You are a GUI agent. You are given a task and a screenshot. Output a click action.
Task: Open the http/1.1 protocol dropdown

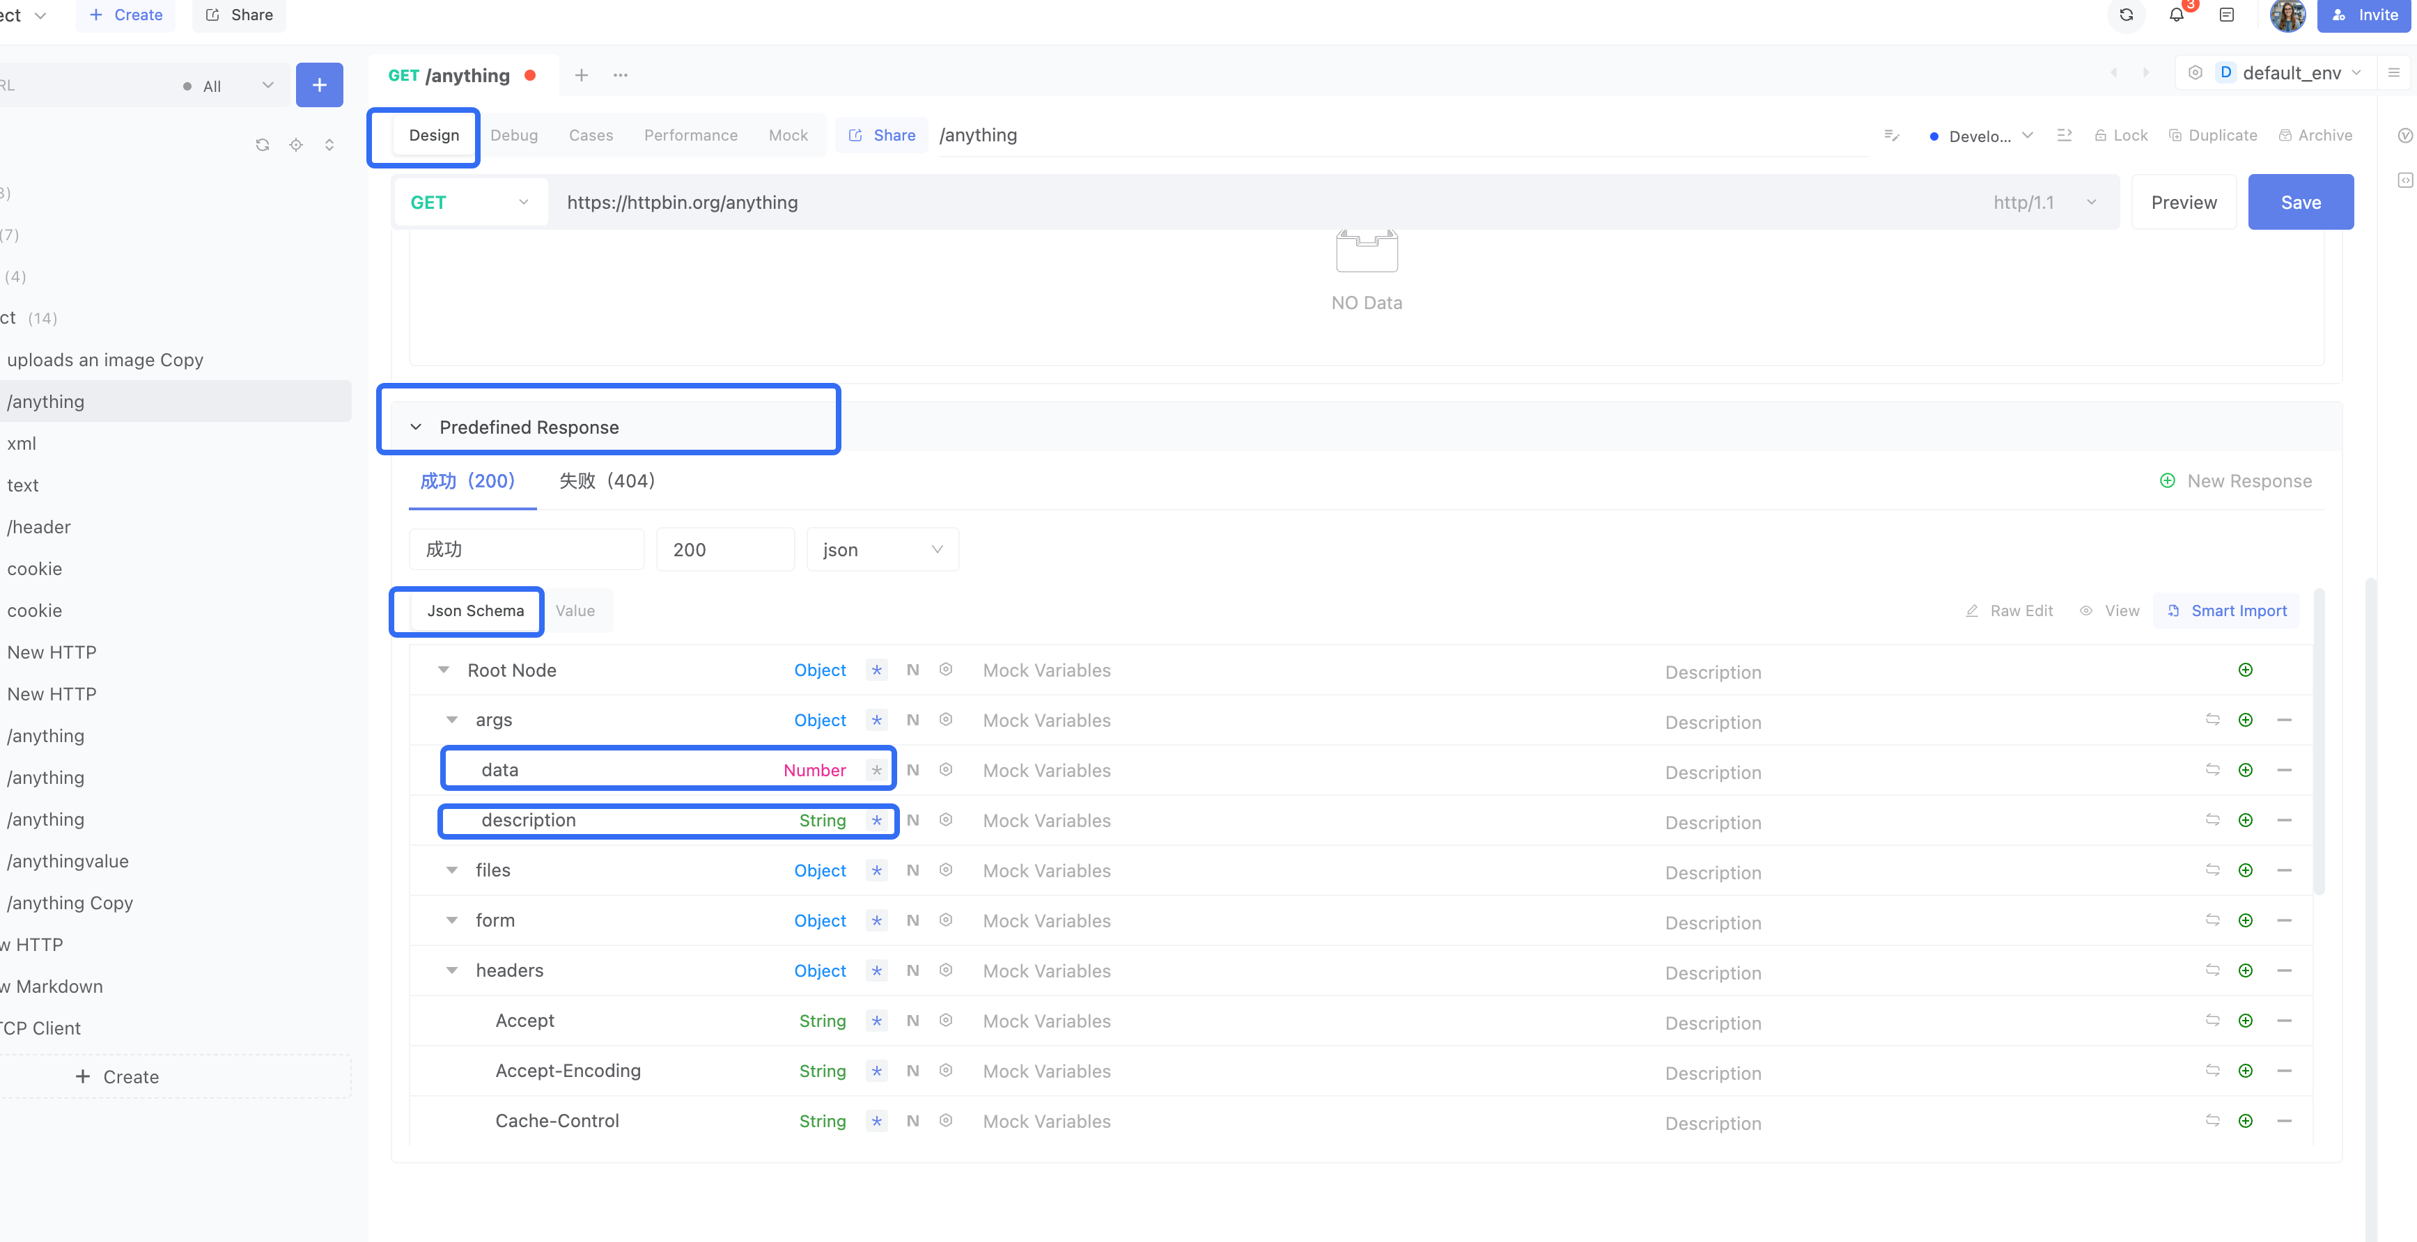click(x=2044, y=203)
